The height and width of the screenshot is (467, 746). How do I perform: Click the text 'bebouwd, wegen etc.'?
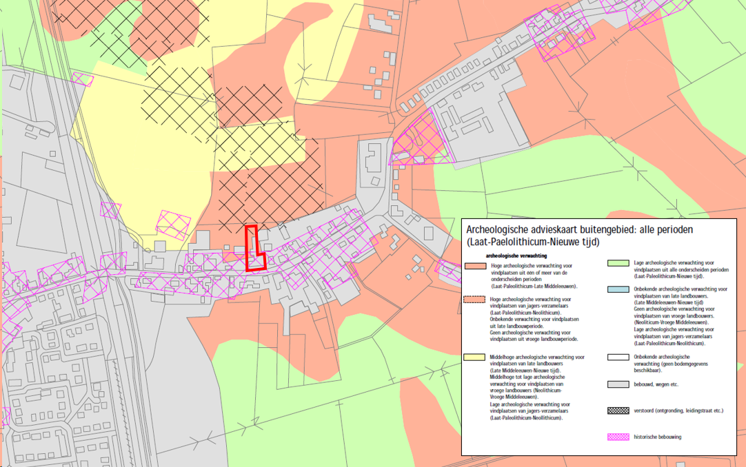coord(656,384)
